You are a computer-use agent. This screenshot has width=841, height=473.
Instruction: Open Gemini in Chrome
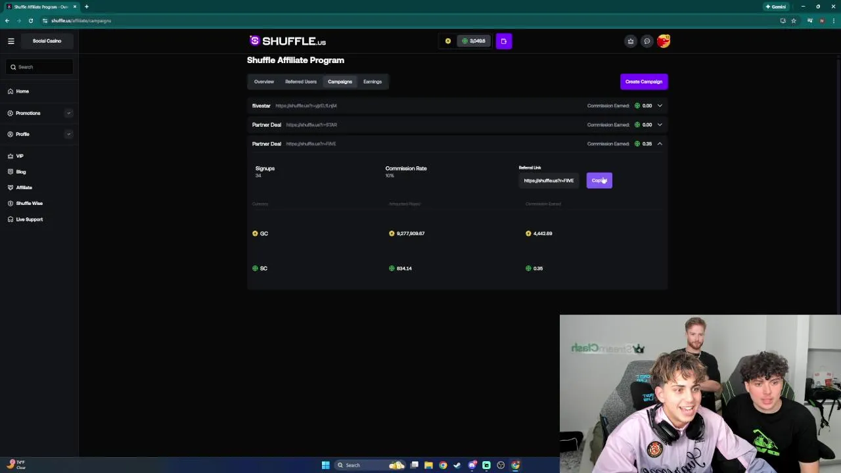pos(776,7)
